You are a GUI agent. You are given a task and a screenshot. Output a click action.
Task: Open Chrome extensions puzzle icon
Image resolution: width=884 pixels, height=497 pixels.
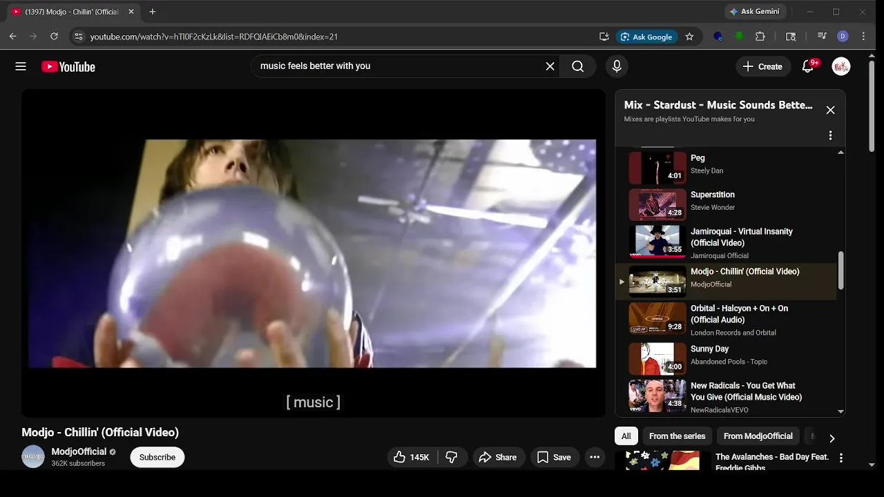pos(760,37)
